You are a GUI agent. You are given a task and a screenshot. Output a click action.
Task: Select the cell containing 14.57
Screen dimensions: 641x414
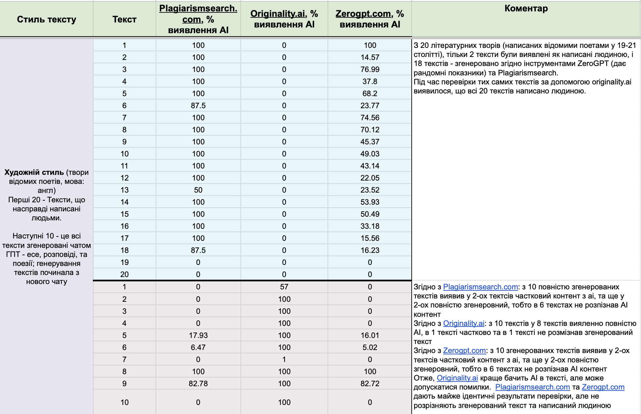(370, 57)
